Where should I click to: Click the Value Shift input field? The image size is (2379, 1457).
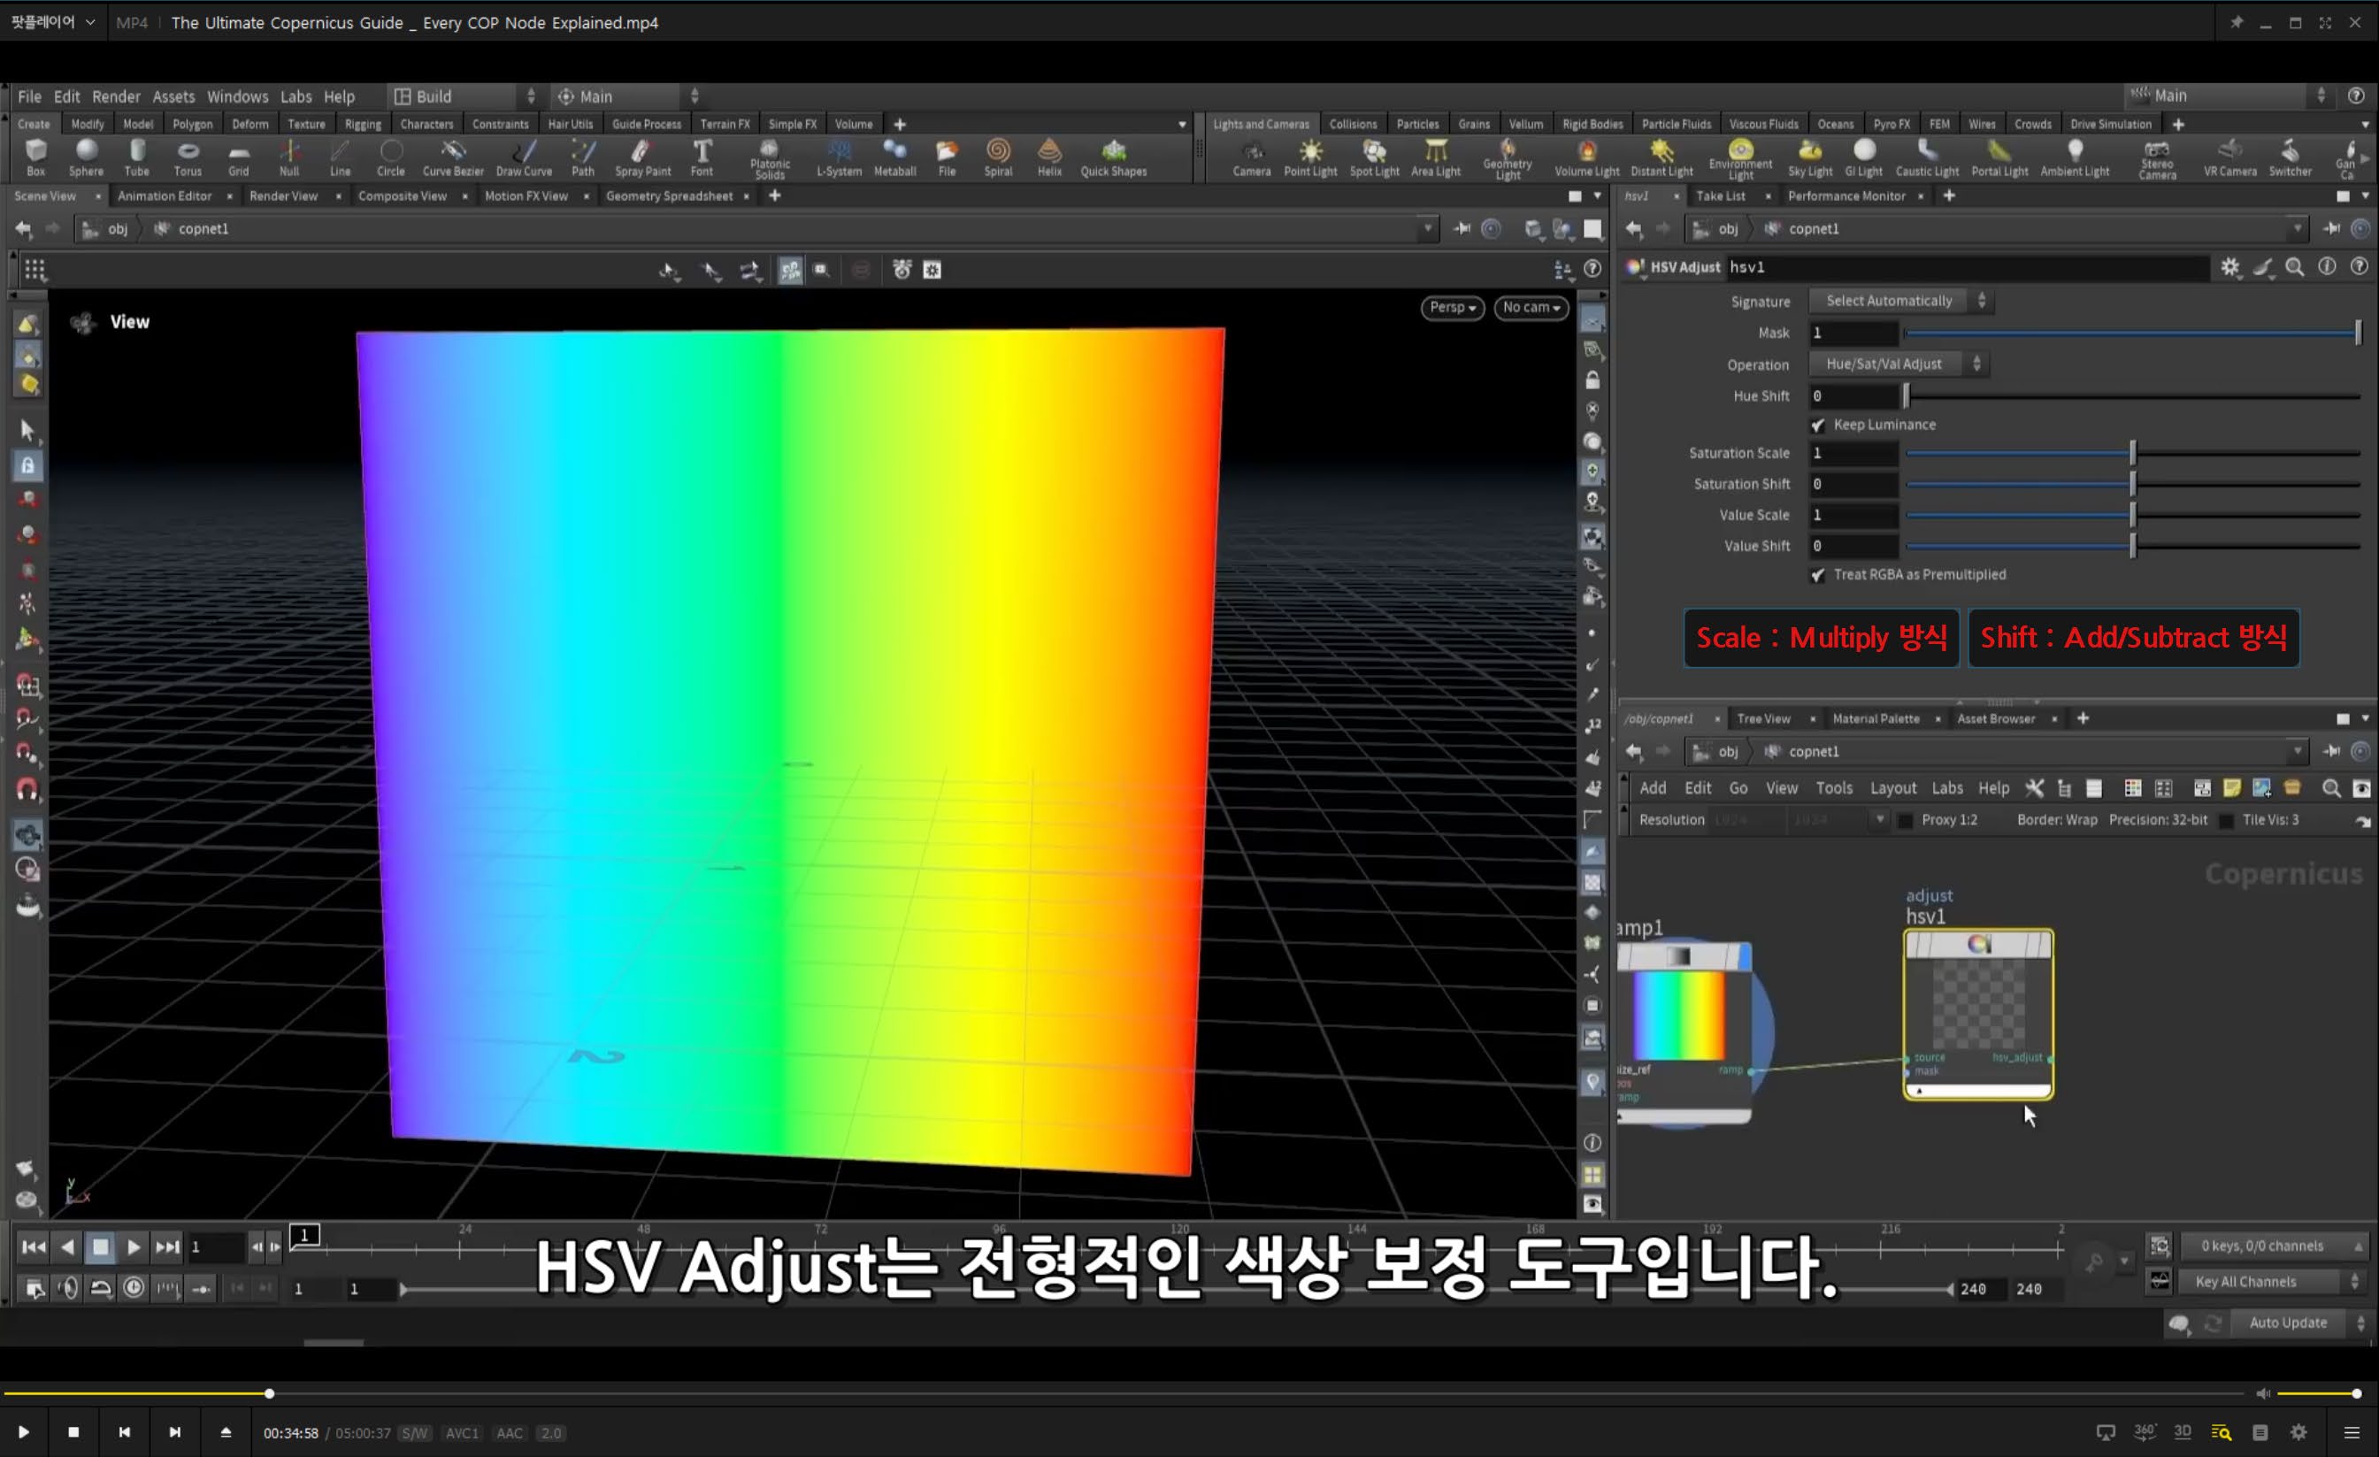1853,547
